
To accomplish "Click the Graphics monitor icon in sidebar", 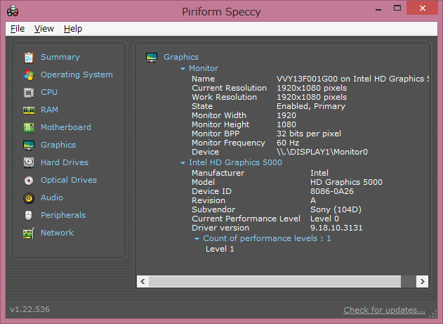I will click(x=29, y=145).
